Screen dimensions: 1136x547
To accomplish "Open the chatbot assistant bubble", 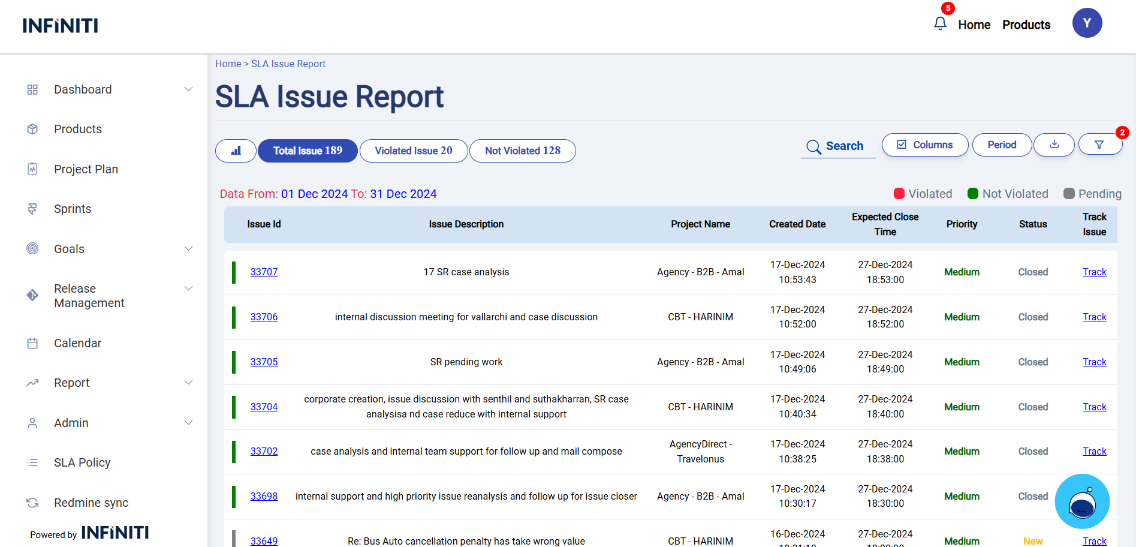I will click(x=1081, y=501).
